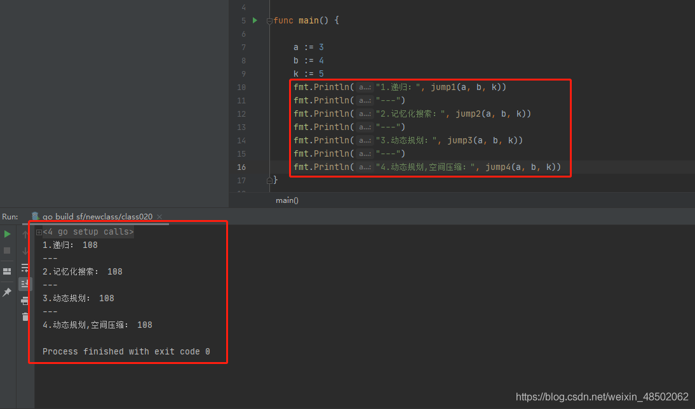Click console output line 1.递归: 108
Viewport: 695px width, 409px height.
coord(70,245)
